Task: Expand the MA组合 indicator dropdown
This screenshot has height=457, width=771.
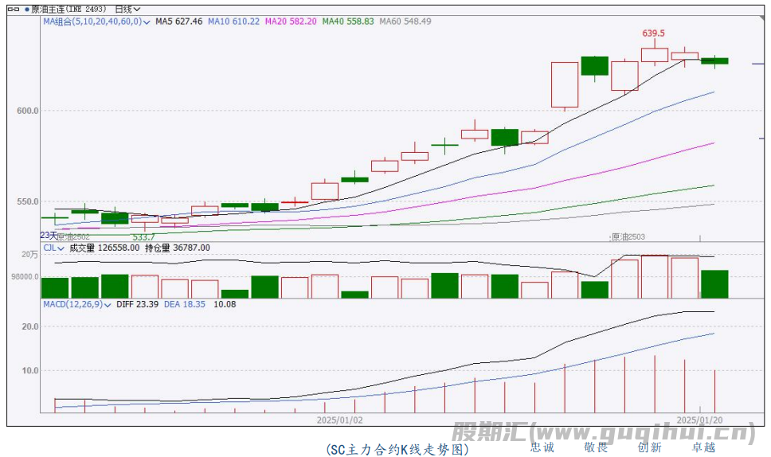Action: coord(147,22)
